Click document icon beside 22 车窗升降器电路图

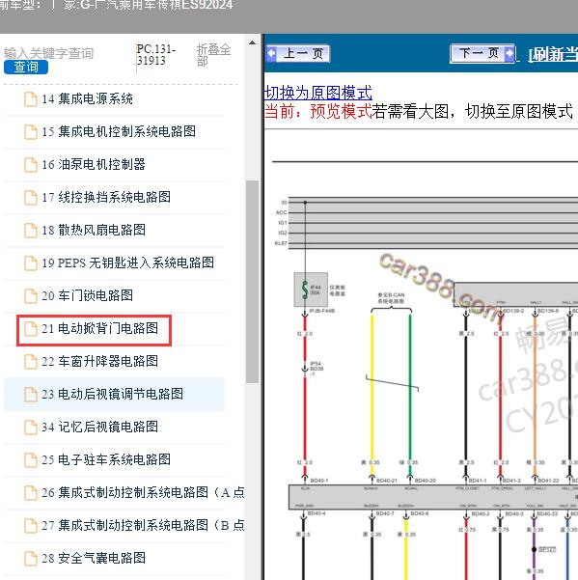coord(31,361)
